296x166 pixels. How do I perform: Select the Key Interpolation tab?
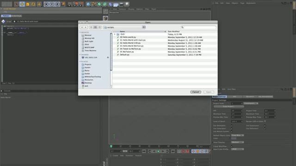pos(265,97)
